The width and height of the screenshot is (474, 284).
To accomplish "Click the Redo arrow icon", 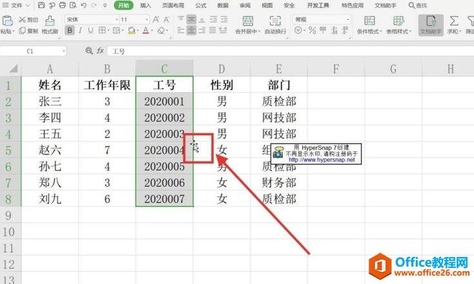I will [x=94, y=5].
